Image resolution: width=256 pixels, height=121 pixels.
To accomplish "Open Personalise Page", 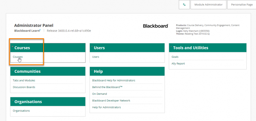I will 242,5.
